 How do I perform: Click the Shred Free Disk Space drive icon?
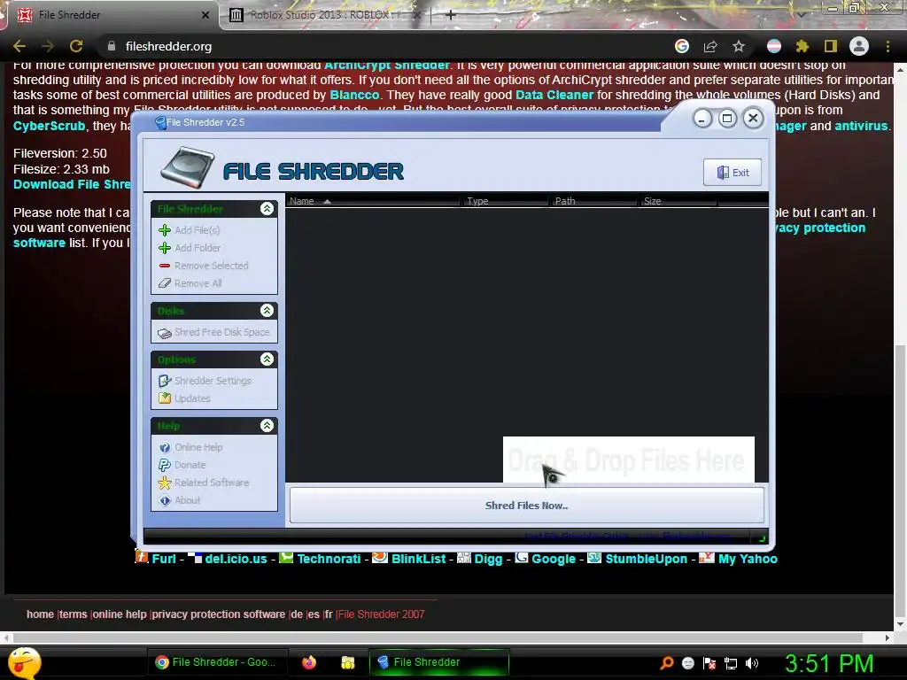164,333
